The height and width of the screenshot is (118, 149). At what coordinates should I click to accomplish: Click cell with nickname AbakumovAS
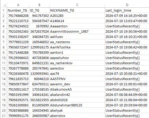tap(77, 90)
